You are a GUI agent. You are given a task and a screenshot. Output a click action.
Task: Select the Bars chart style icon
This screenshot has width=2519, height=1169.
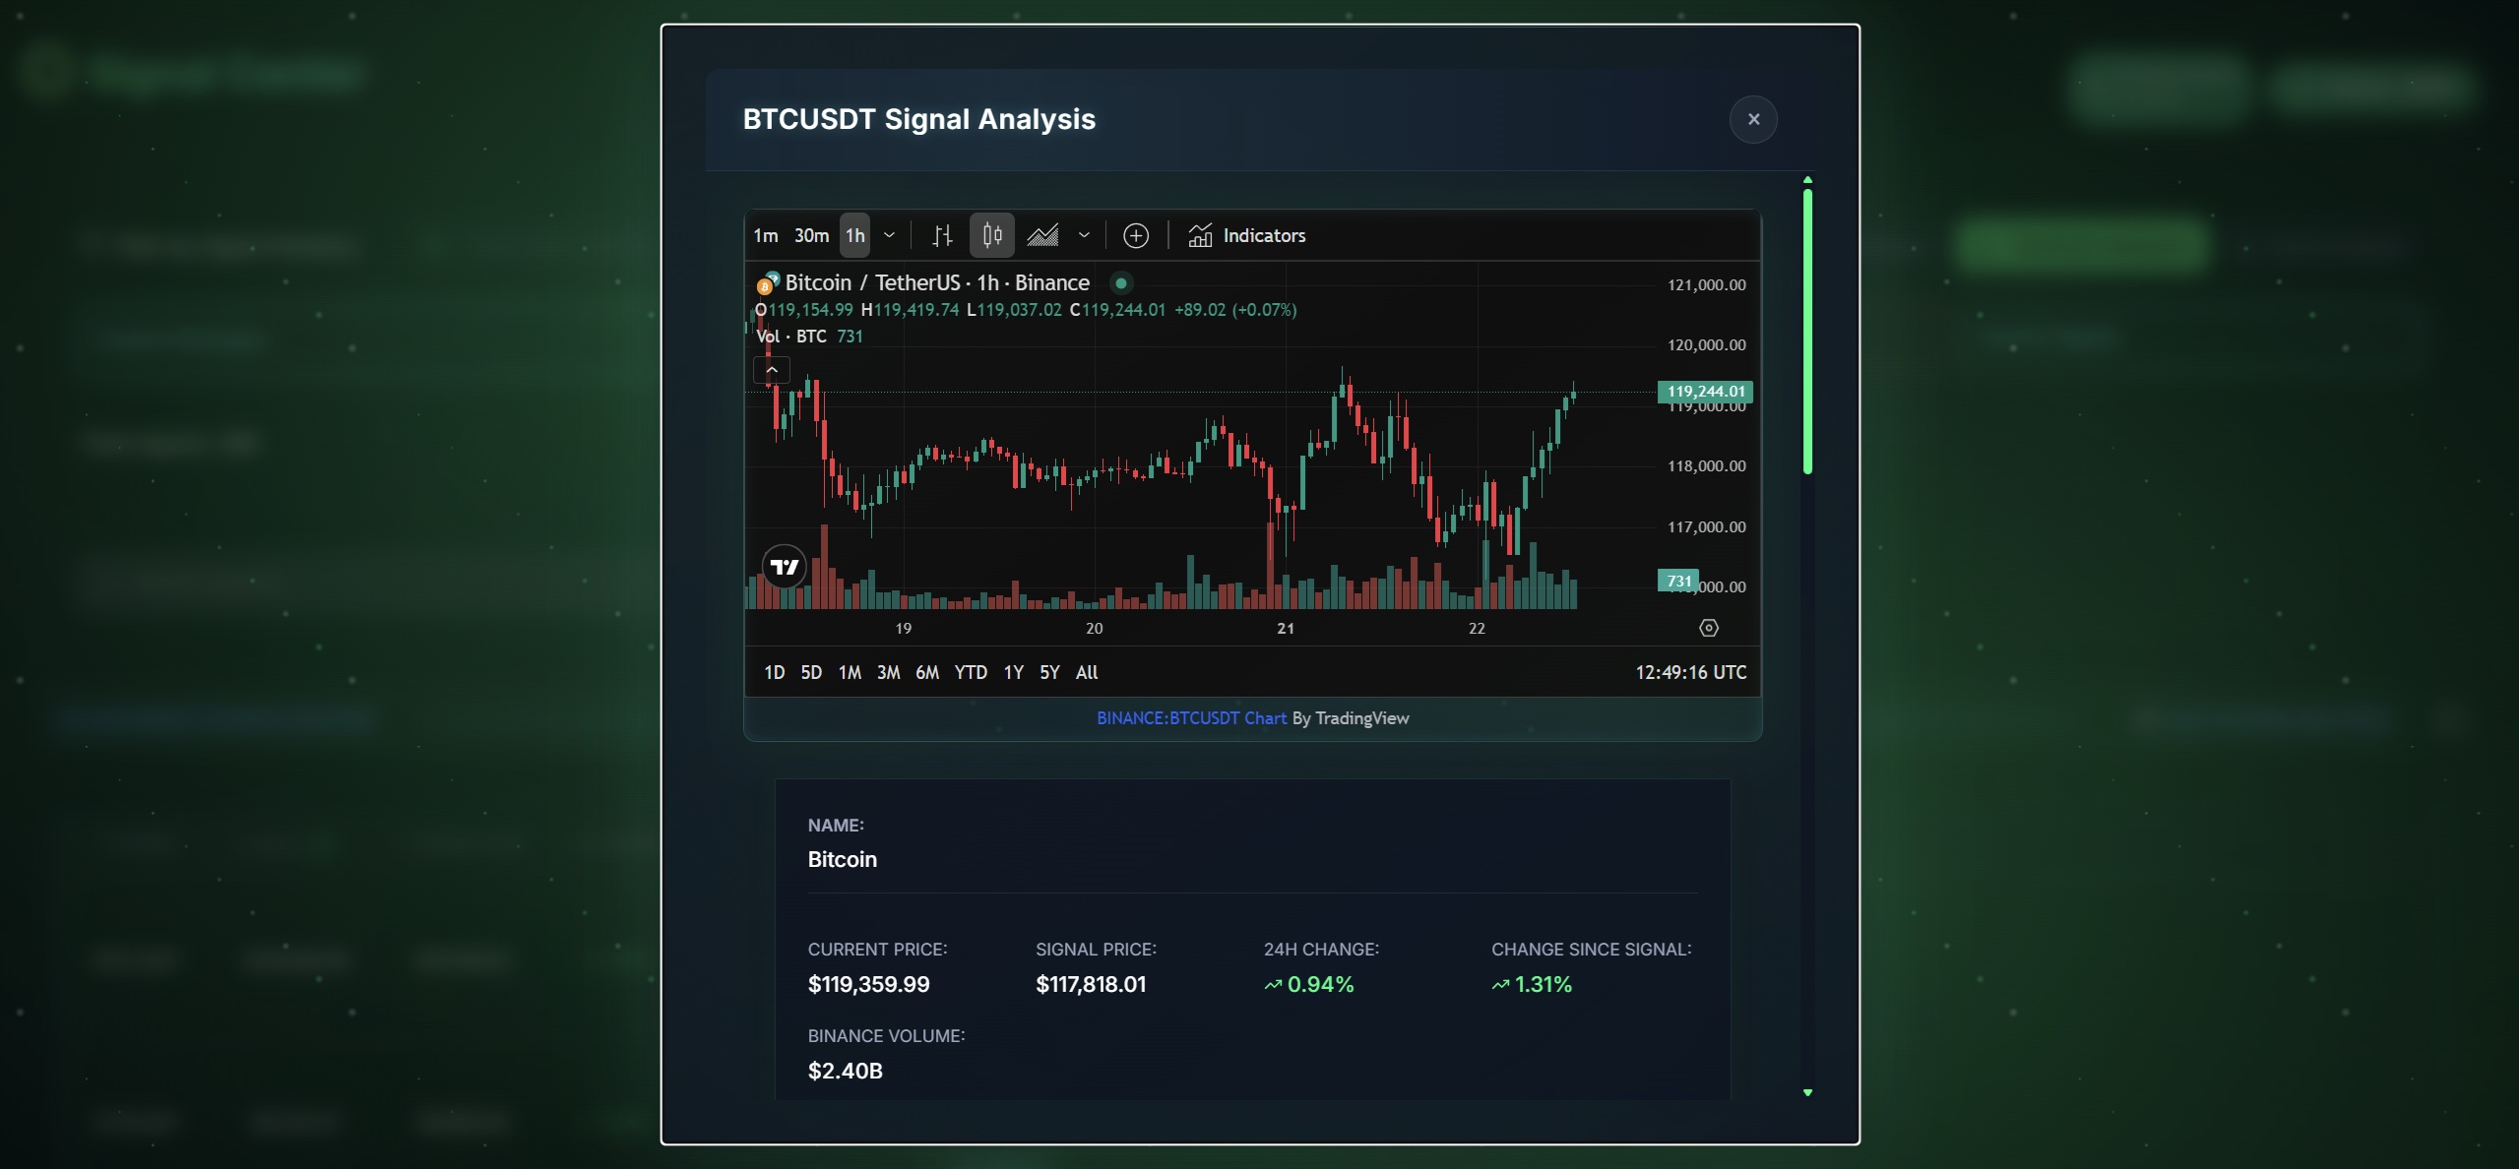(942, 235)
